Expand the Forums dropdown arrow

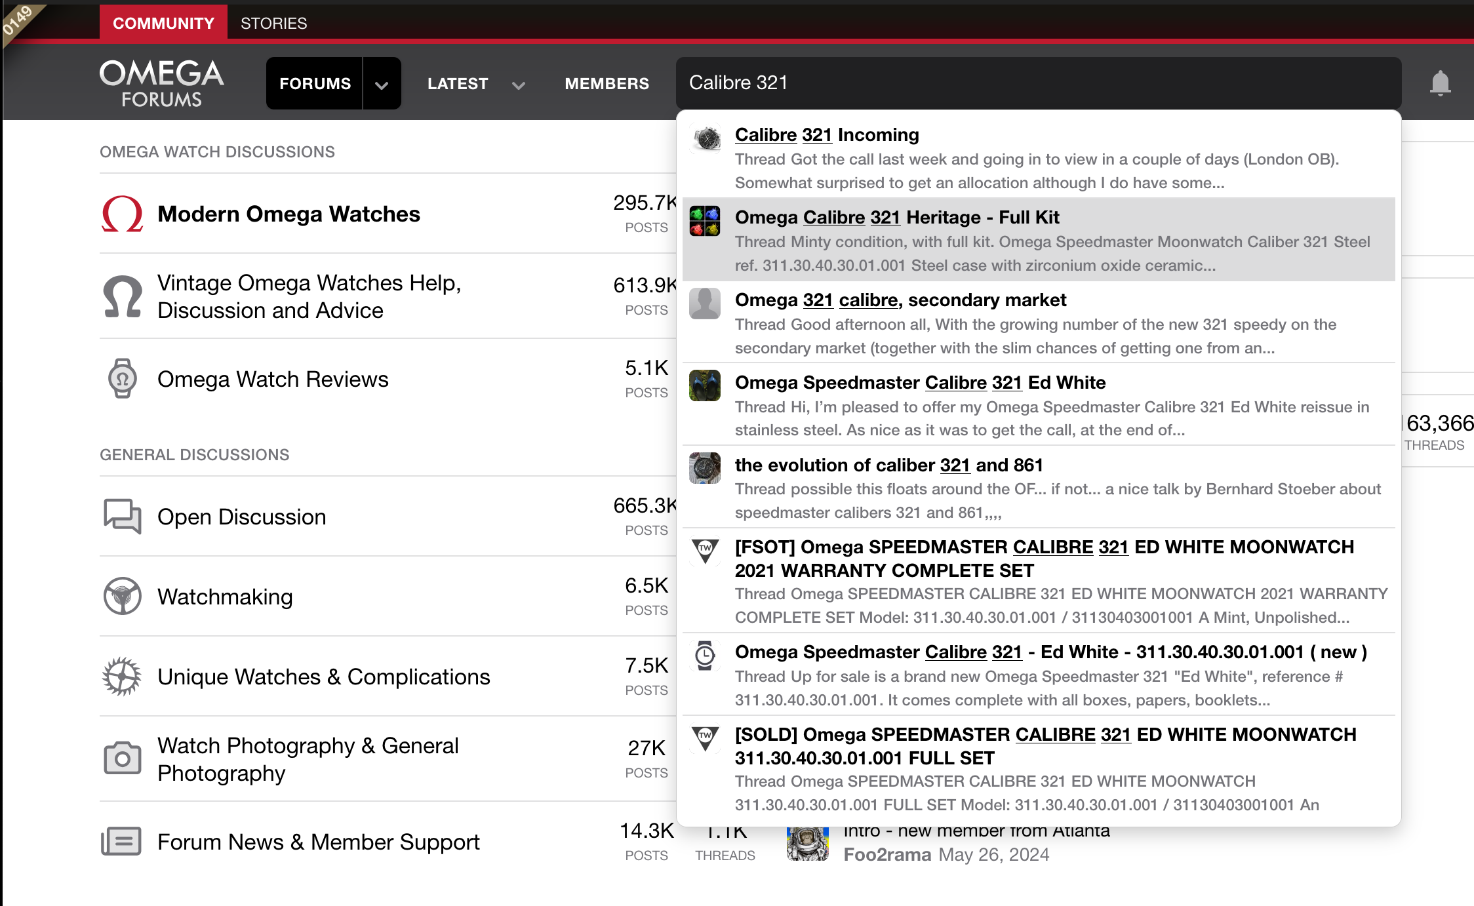pos(382,84)
